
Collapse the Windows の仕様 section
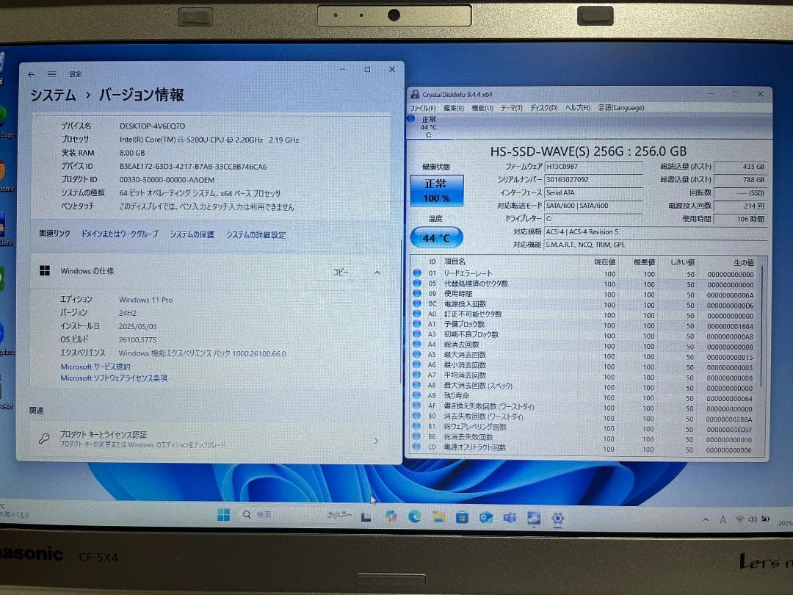(x=377, y=271)
